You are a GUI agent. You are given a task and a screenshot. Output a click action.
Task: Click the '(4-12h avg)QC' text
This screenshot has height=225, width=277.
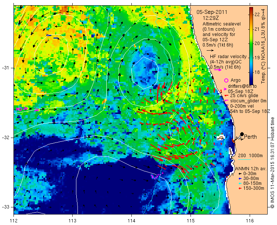(226, 62)
